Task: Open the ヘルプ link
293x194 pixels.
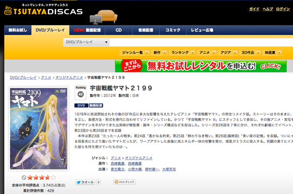Action: point(267,9)
